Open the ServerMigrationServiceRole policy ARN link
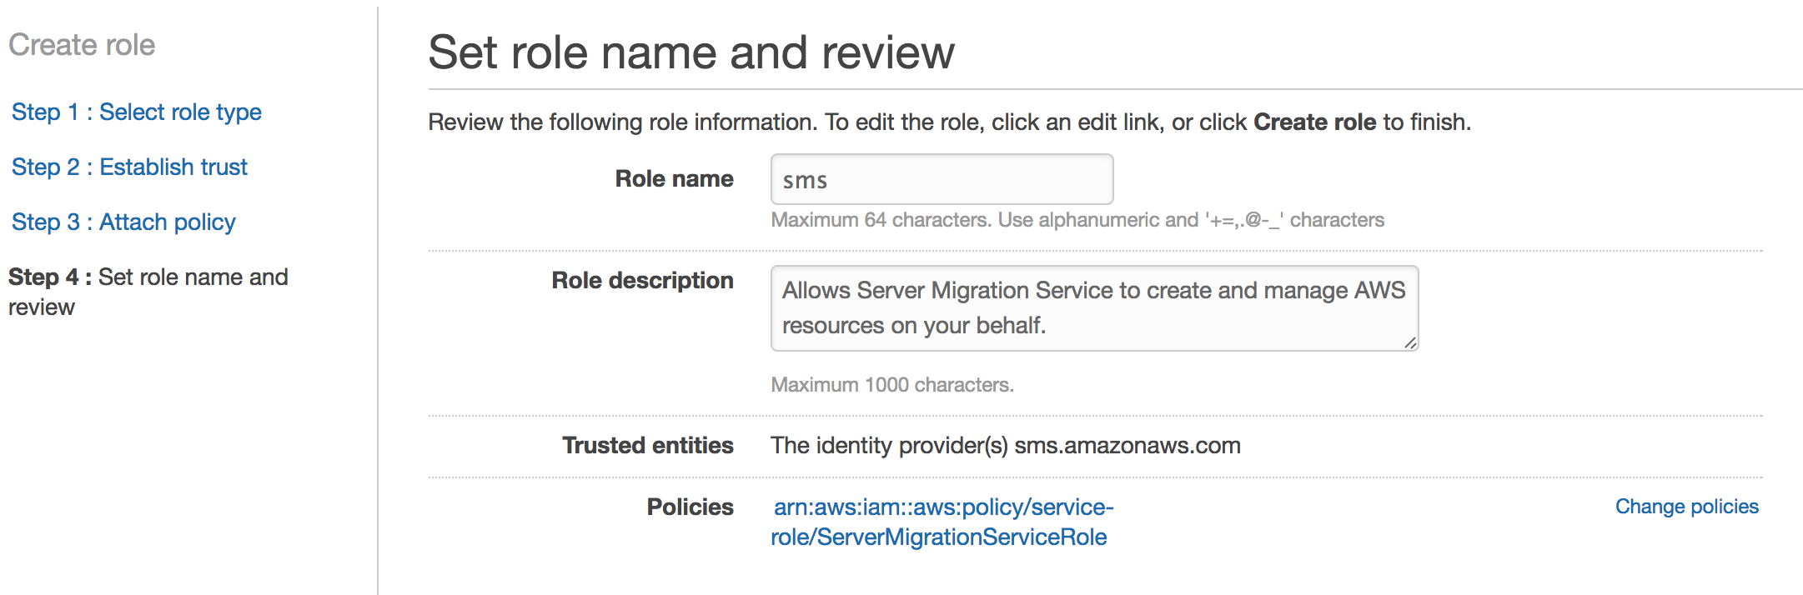 pos(942,522)
